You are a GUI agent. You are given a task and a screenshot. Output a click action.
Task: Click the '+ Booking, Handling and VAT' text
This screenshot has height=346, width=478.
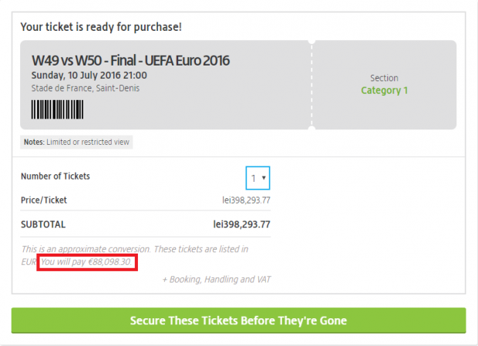216,279
